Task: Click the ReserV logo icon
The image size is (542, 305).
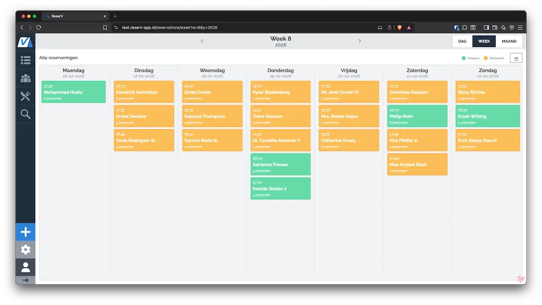Action: [x=25, y=42]
